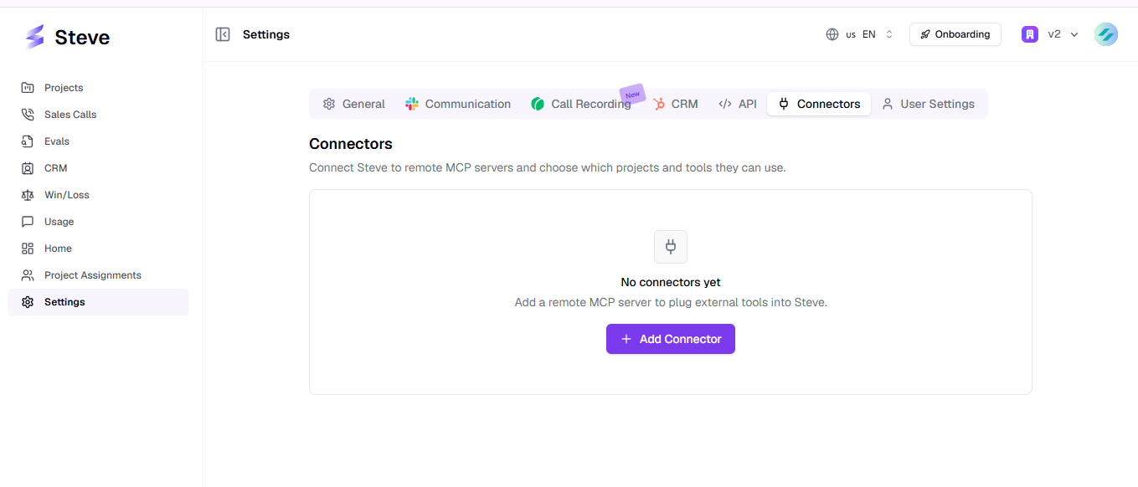
Task: Click the Settings page title in header
Action: (266, 34)
